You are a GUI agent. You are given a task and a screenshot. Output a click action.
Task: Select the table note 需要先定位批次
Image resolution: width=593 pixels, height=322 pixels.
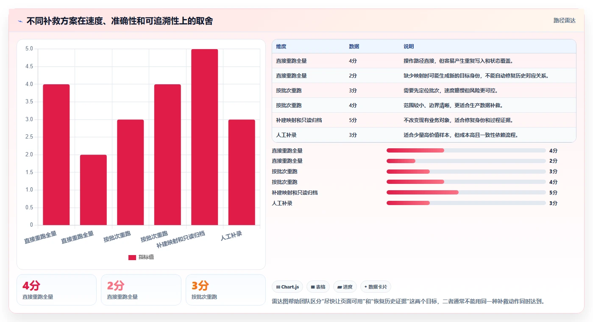coord(451,91)
